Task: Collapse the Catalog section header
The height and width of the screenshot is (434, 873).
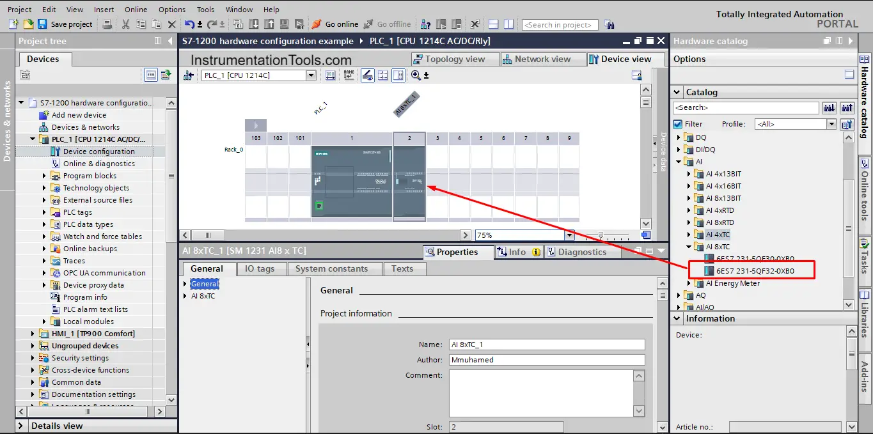Action: (x=677, y=92)
